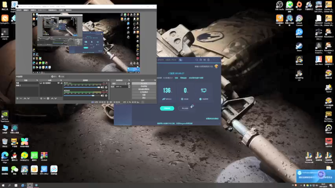Click outlined stop button in accelerator window

point(185,108)
